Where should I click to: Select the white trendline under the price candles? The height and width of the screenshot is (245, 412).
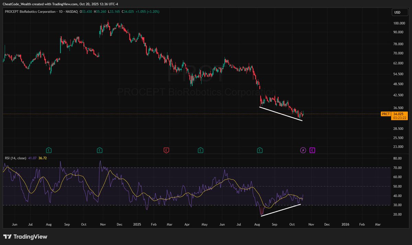tap(281, 114)
